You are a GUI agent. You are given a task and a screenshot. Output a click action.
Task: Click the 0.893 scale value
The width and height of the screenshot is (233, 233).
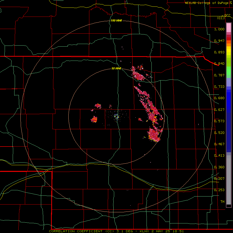click(219, 52)
